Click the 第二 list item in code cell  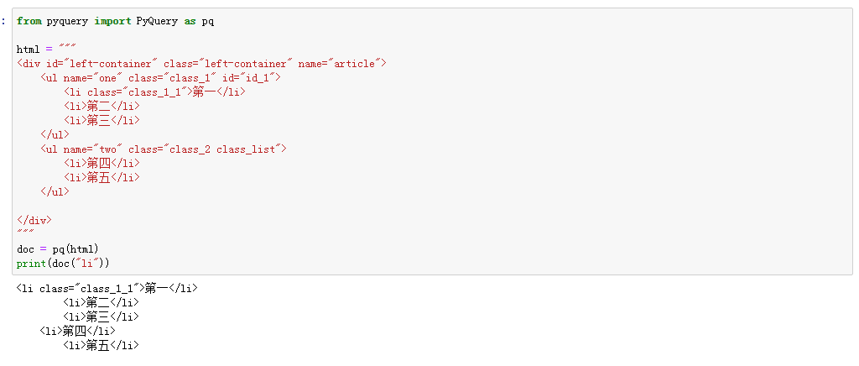102,107
